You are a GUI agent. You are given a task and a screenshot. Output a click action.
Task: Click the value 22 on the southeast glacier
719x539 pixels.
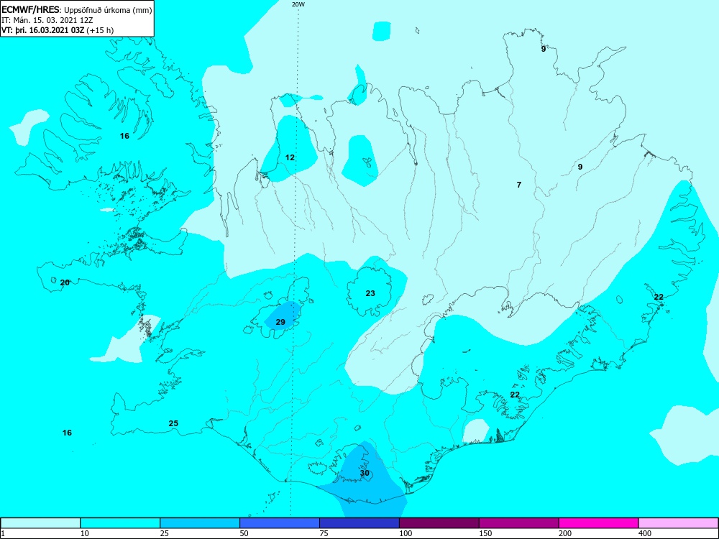[x=515, y=395]
